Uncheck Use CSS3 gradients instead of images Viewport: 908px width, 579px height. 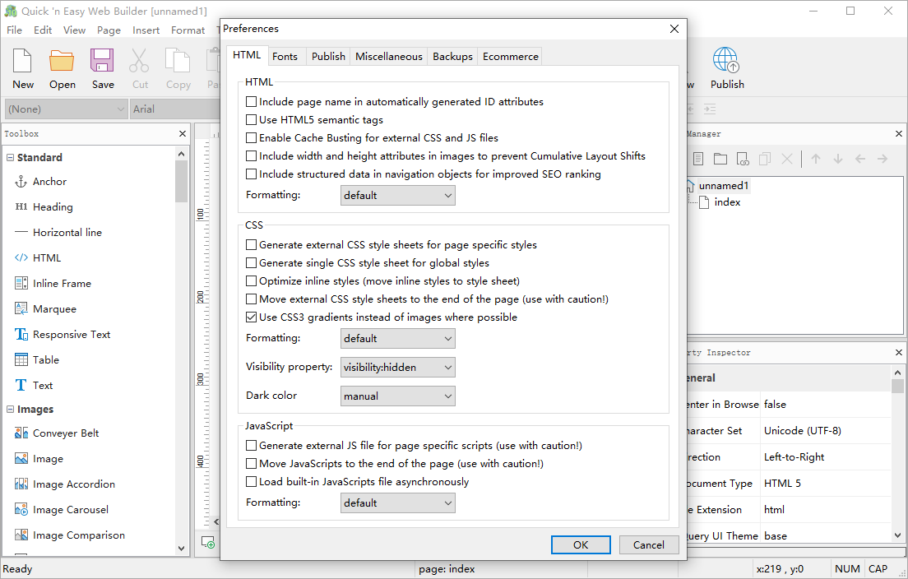click(252, 317)
